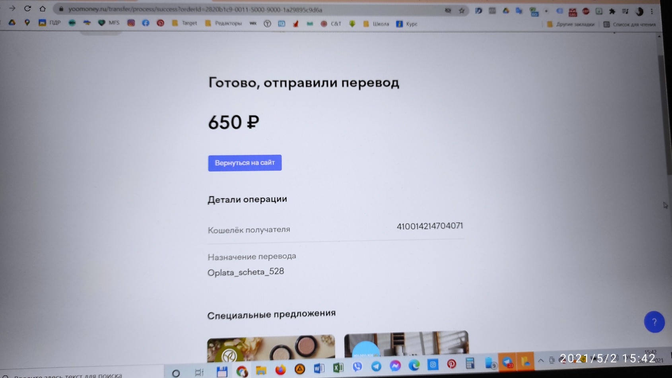The image size is (672, 378).
Task: Expand the Редакторы bookmarks folder
Action: click(x=223, y=23)
